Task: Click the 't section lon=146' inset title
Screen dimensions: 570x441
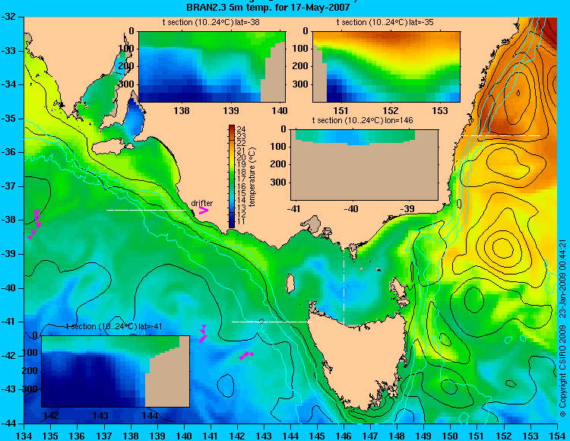Action: point(363,120)
